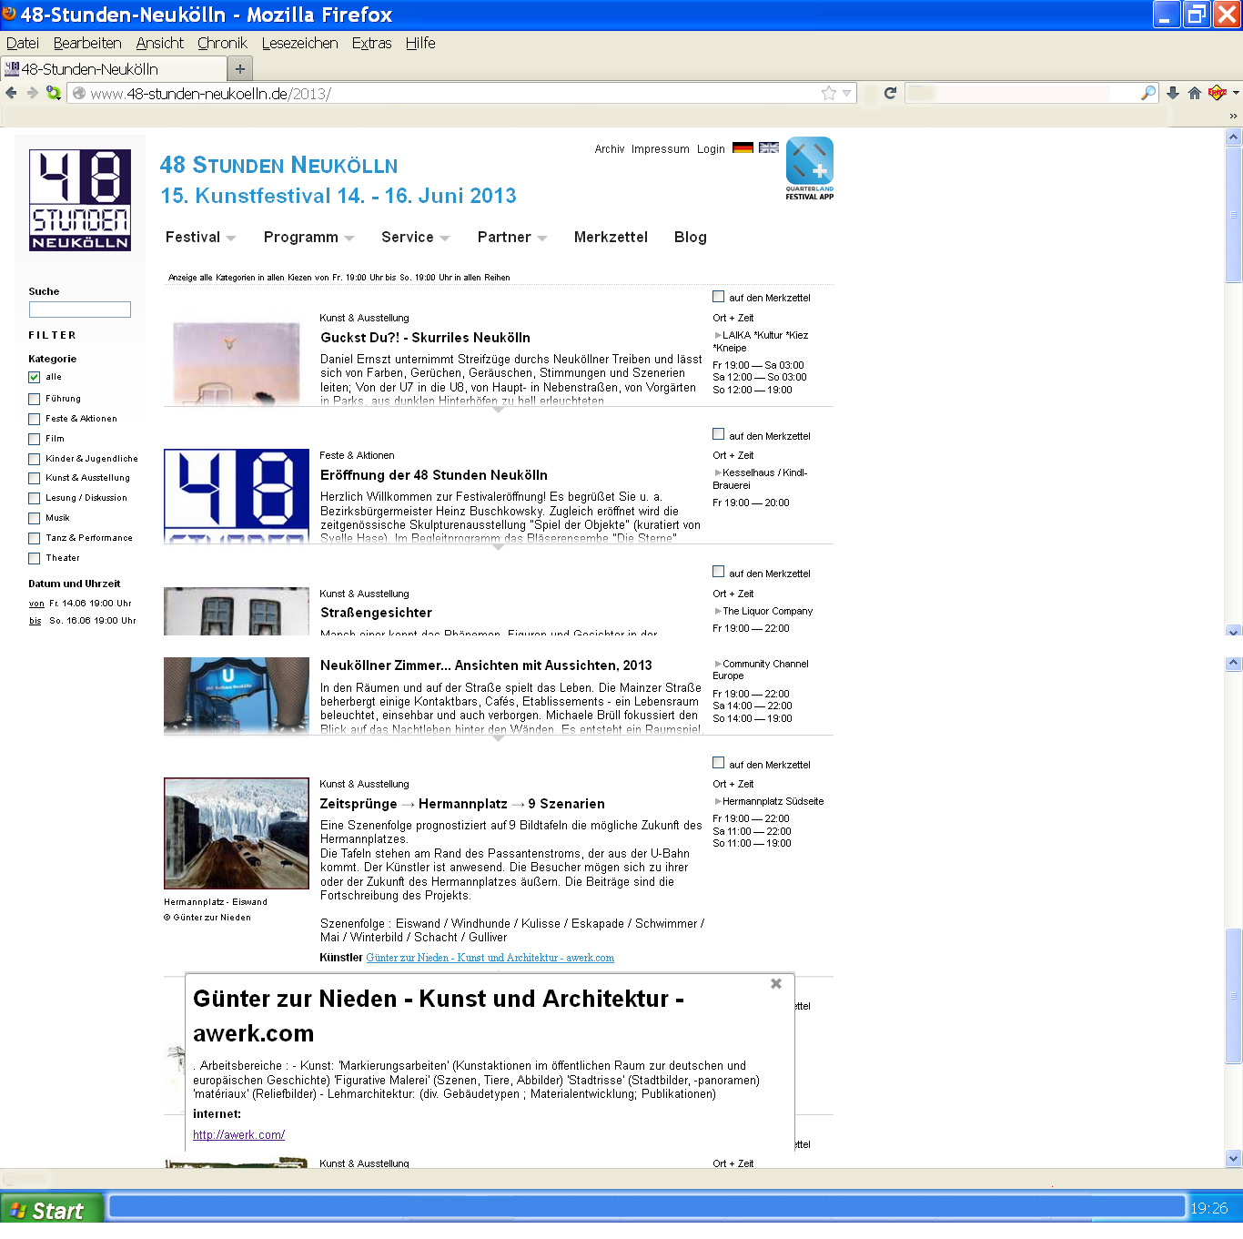Open the Blog page
1243x1239 pixels.
(691, 237)
